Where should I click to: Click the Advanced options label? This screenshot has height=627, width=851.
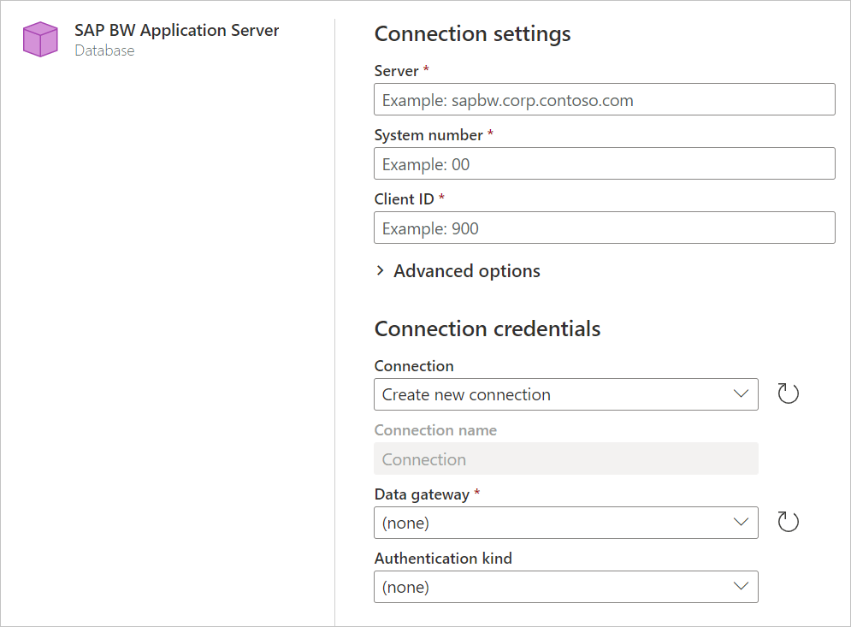[466, 271]
